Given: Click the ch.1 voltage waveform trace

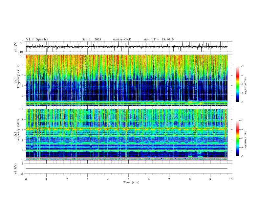Looking at the screenshot, I should [126, 47].
